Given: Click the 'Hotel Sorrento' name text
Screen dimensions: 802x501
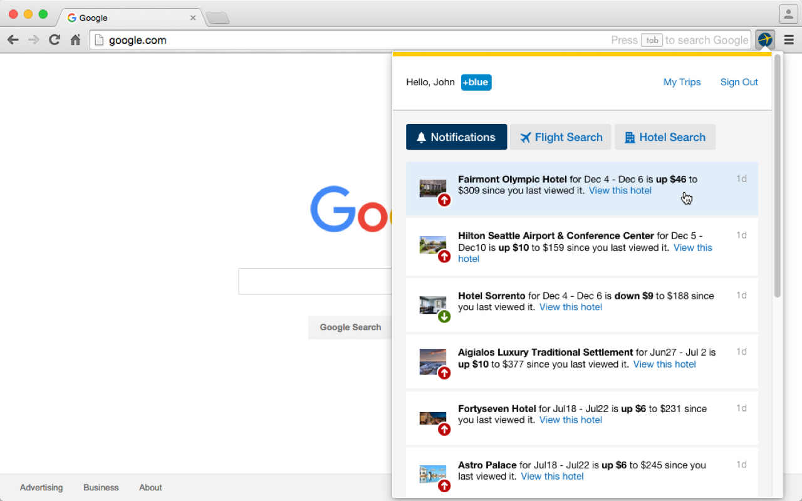Looking at the screenshot, I should (492, 296).
